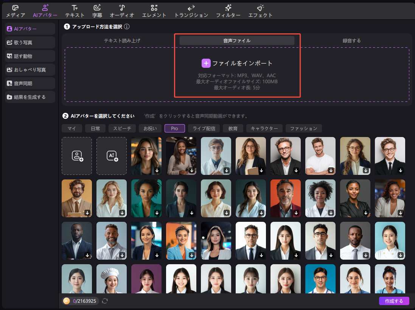Filter avatars by 教育 category
The height and width of the screenshot is (310, 415).
coord(233,128)
